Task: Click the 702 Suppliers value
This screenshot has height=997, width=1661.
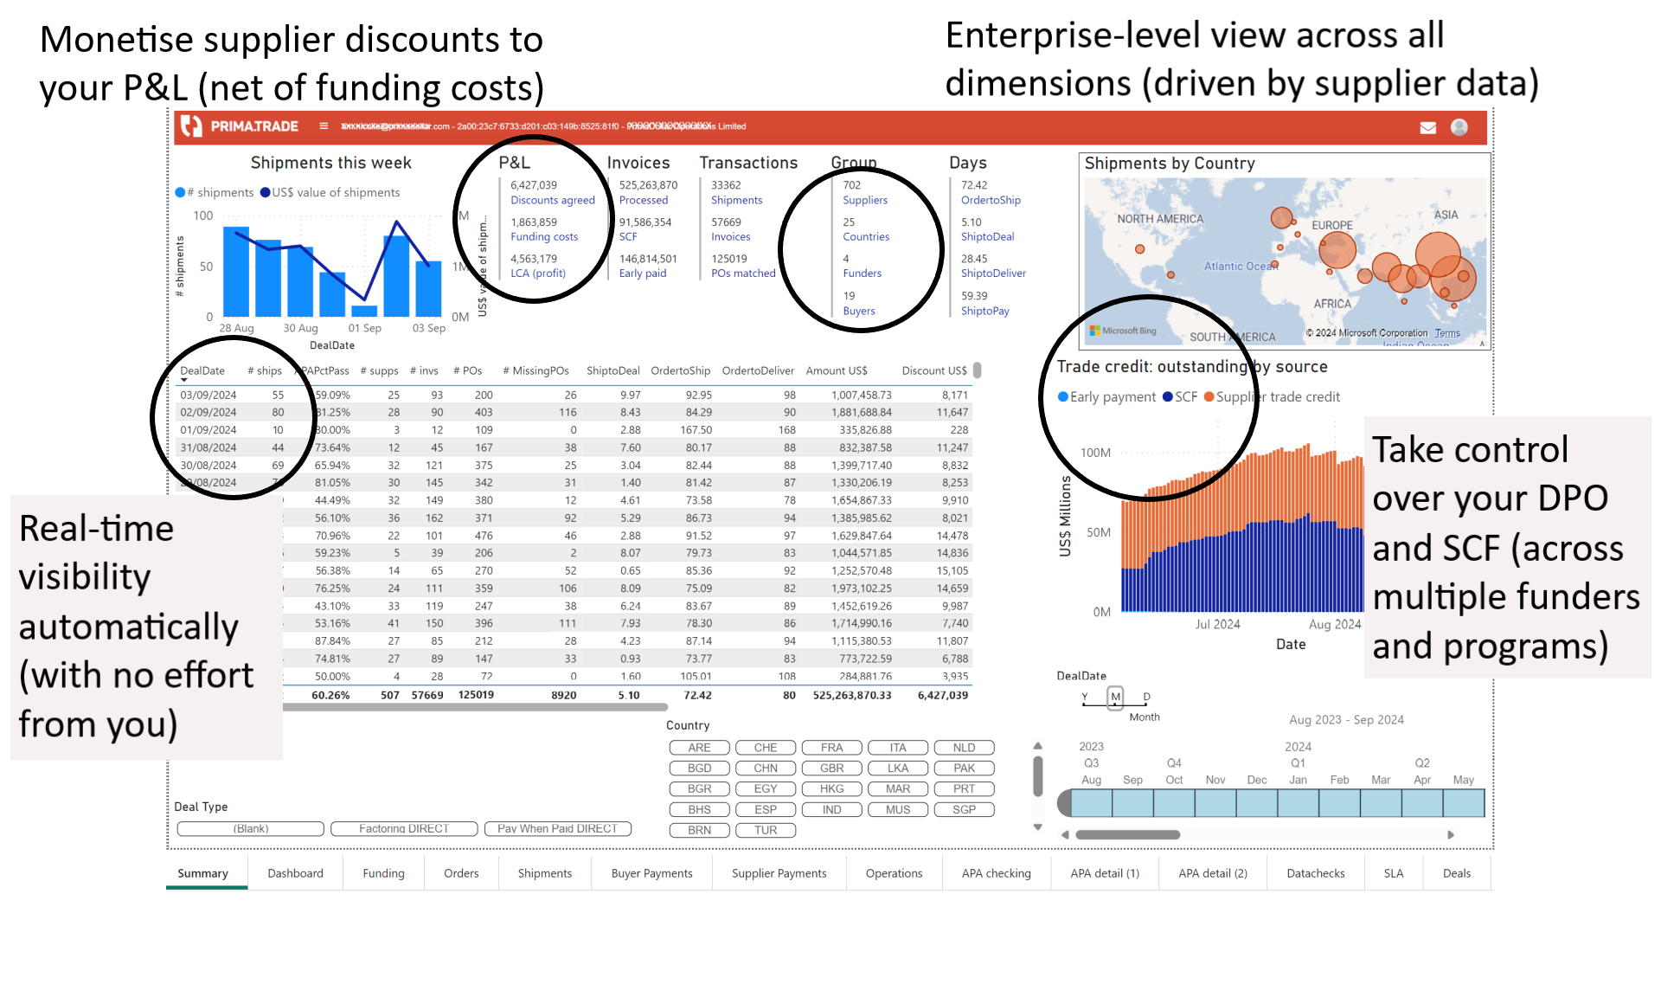Action: click(x=852, y=185)
